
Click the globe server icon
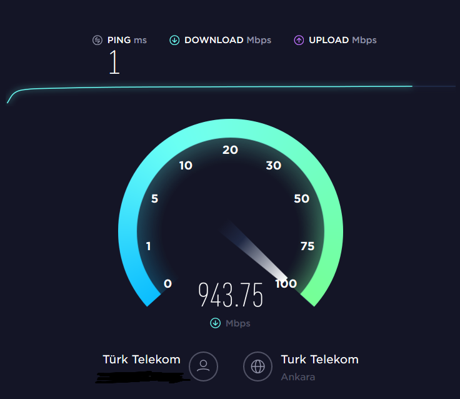(x=258, y=366)
